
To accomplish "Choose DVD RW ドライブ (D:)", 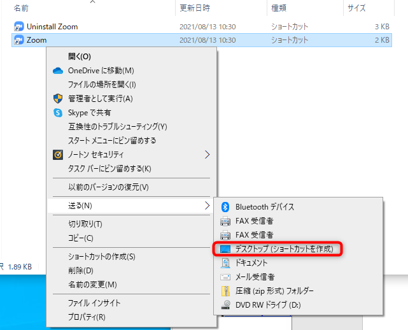I will point(298,305).
